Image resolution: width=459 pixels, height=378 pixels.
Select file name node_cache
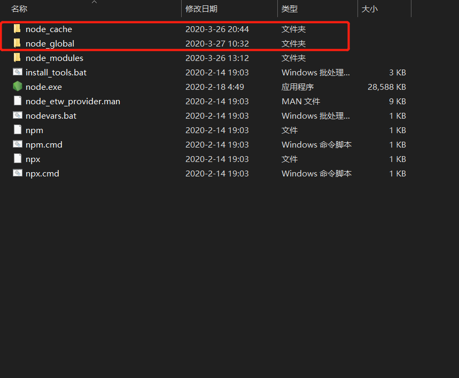click(49, 29)
